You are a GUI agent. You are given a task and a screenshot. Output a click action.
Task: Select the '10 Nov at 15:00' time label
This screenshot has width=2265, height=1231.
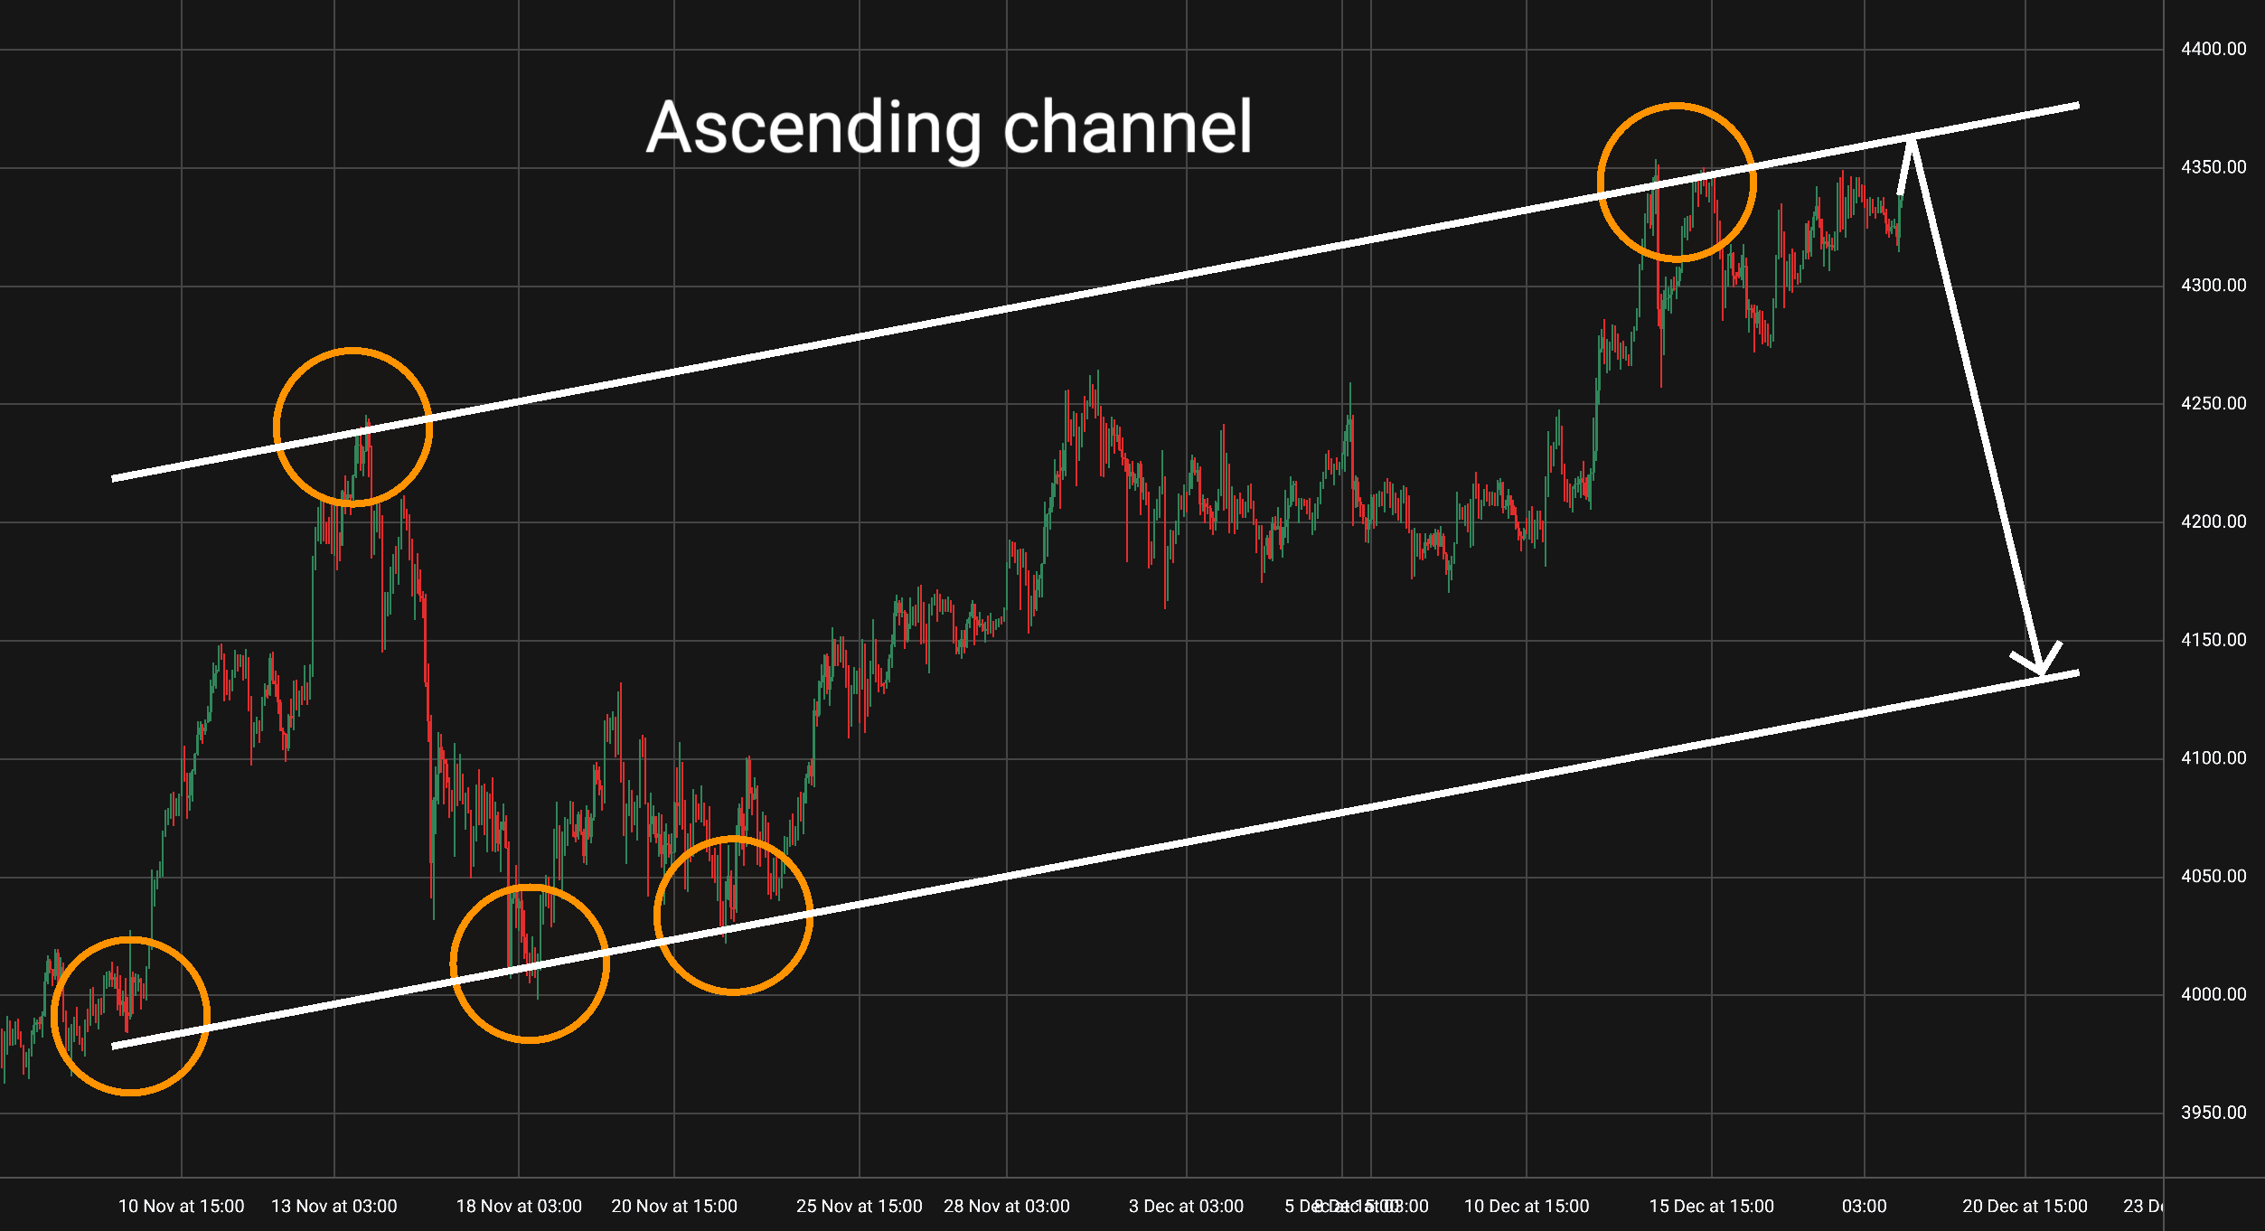tap(181, 1206)
